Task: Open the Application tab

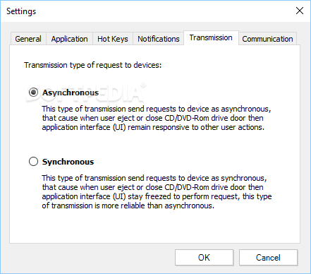Action: 69,39
